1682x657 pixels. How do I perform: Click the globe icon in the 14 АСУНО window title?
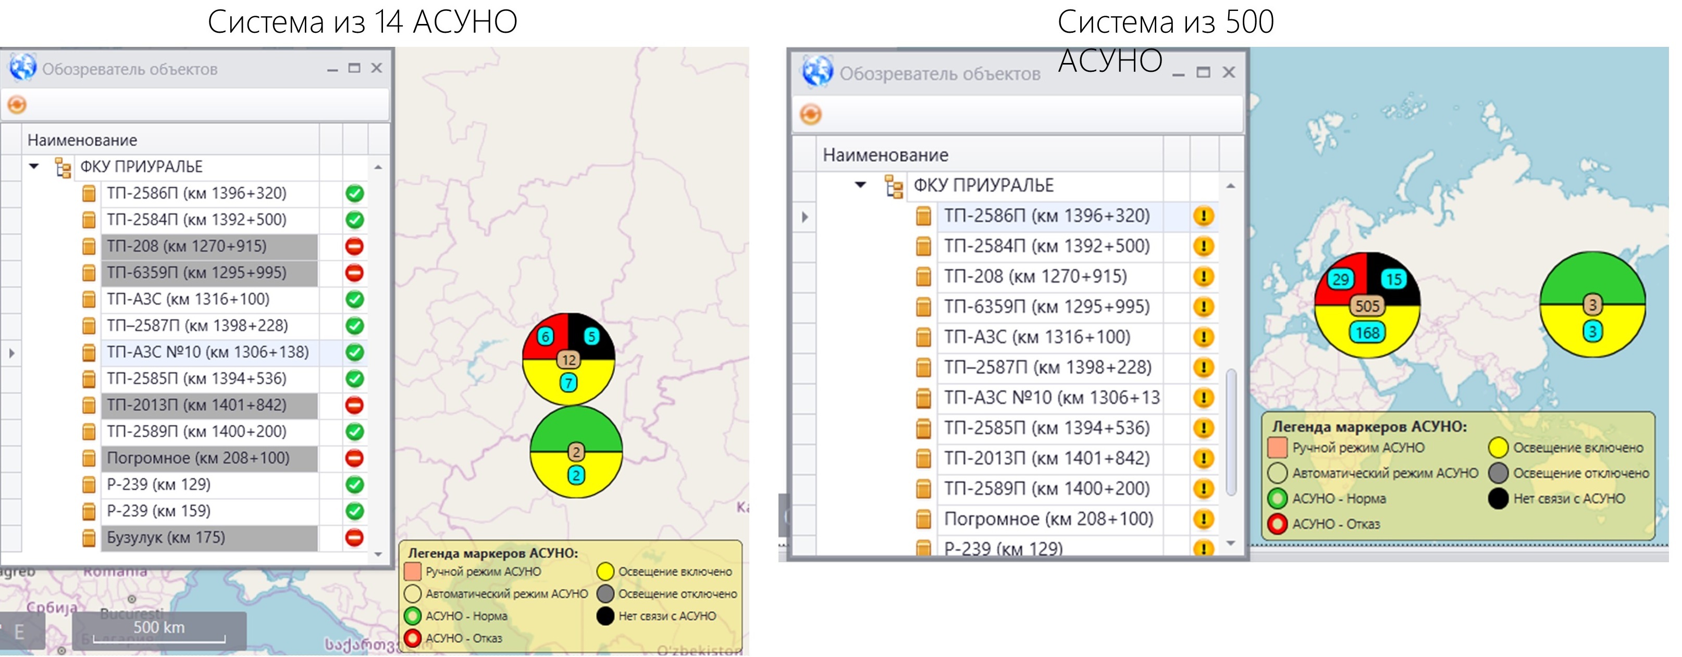23,67
